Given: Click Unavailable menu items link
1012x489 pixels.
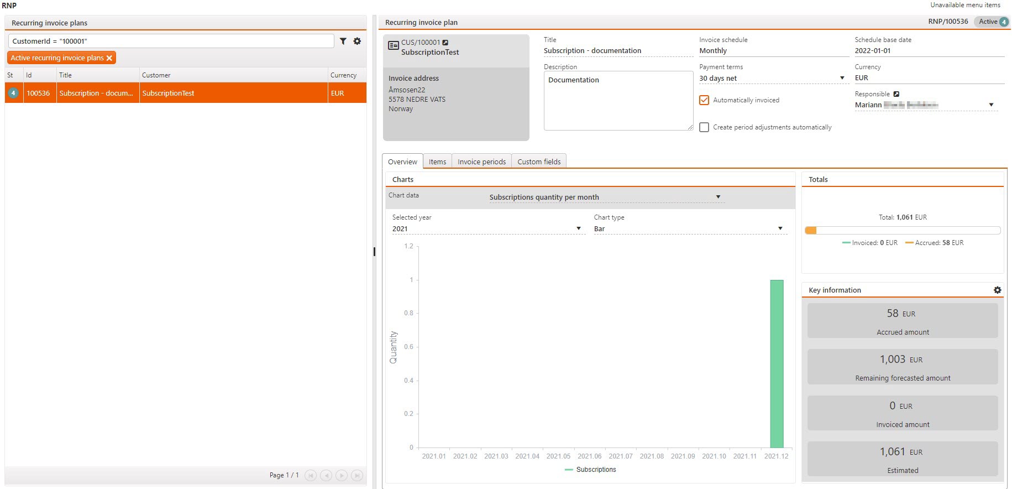Looking at the screenshot, I should (x=965, y=5).
